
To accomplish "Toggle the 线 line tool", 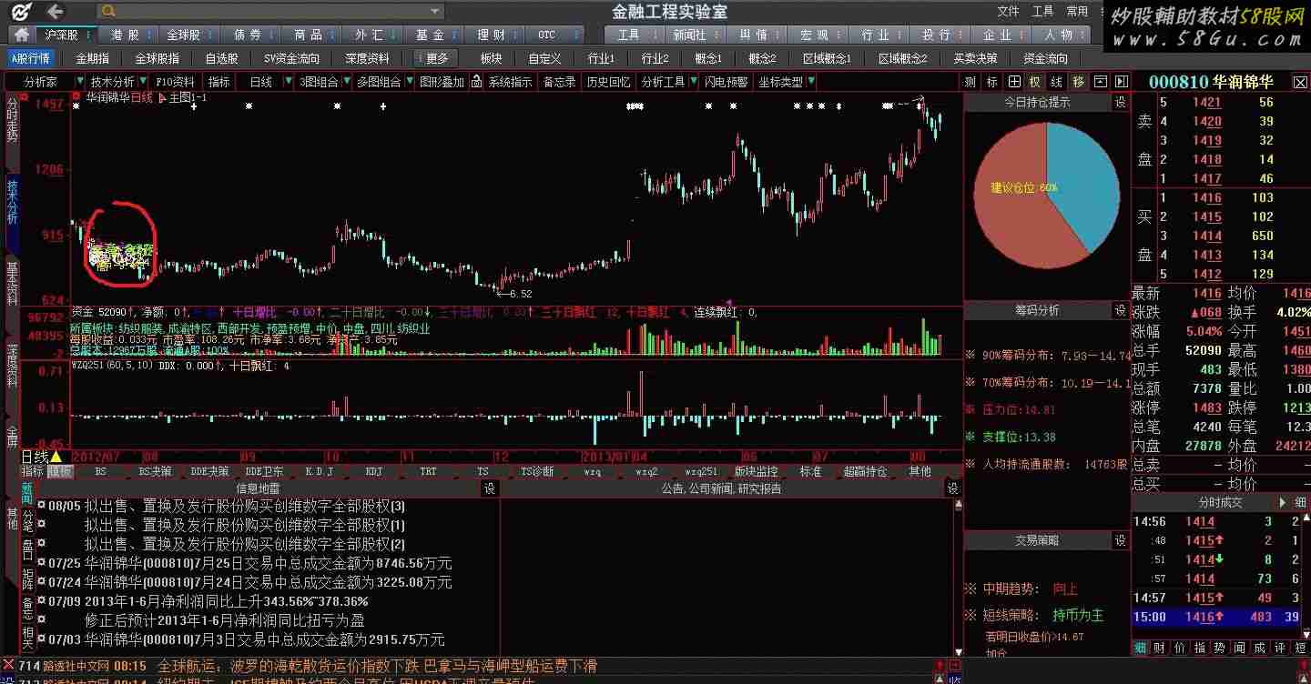I will pos(1057,82).
